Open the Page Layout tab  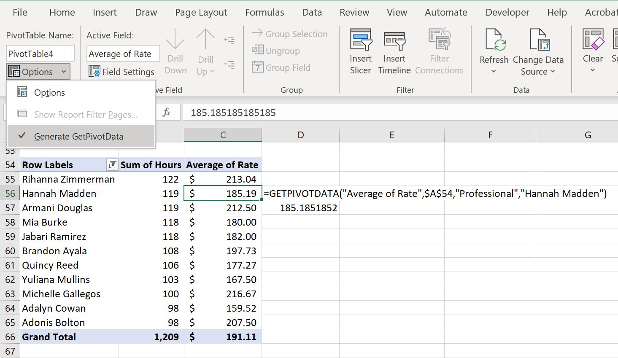201,13
